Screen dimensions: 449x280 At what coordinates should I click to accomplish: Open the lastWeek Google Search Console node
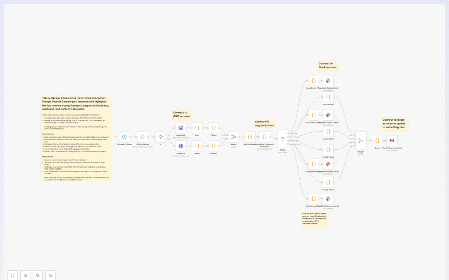(181, 146)
